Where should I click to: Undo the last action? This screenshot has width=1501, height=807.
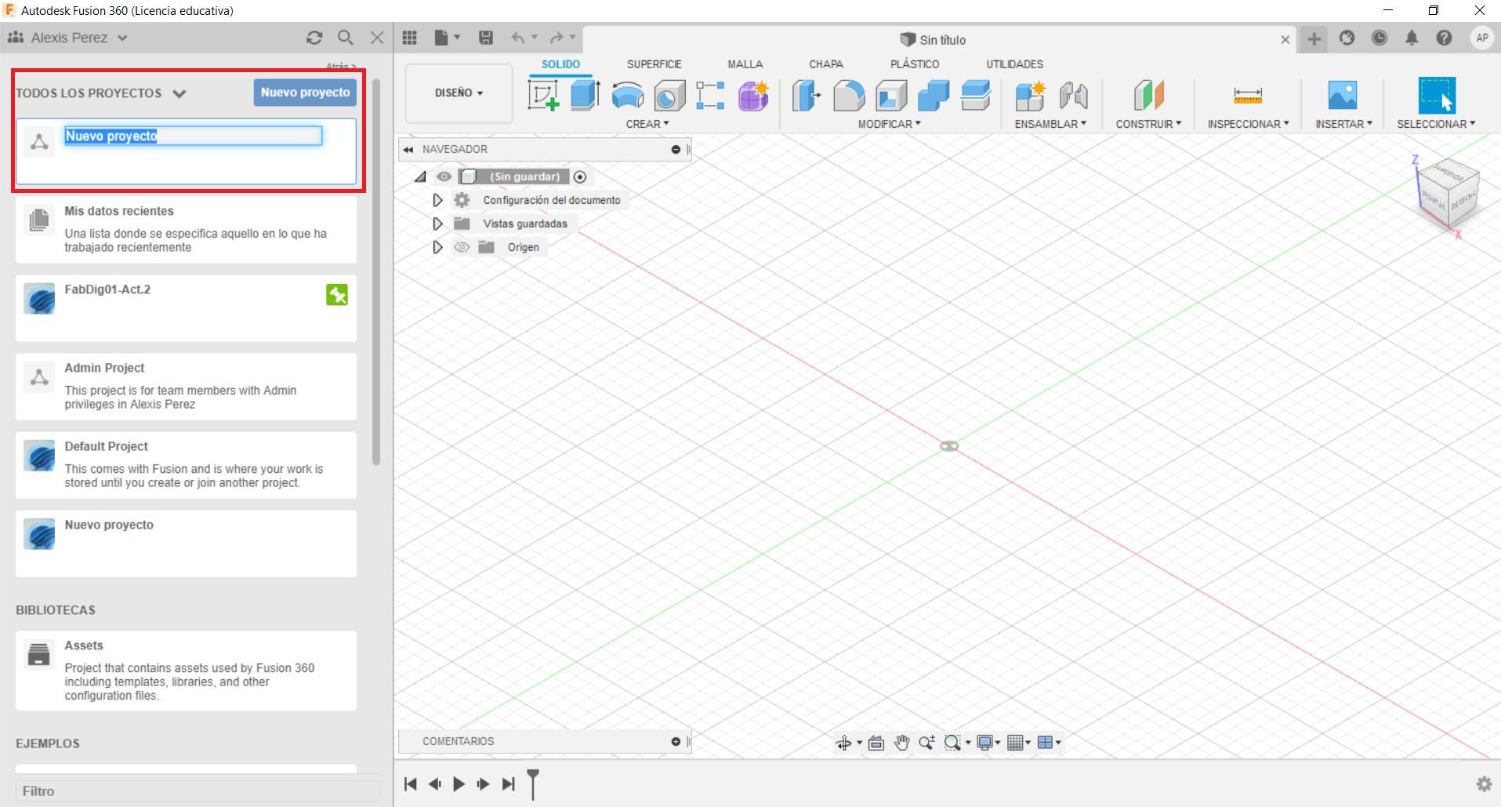coord(518,38)
